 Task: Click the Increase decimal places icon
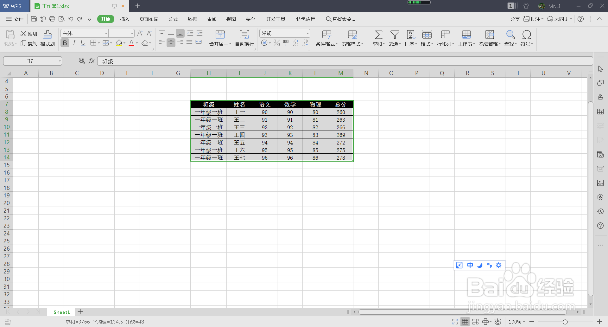(296, 43)
